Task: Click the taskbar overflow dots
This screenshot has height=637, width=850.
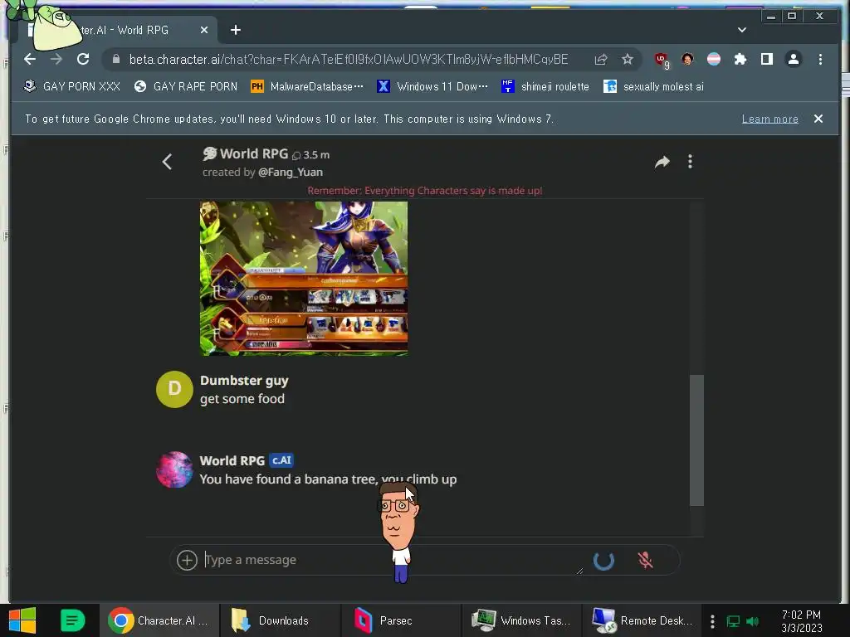Action: pyautogui.click(x=712, y=621)
